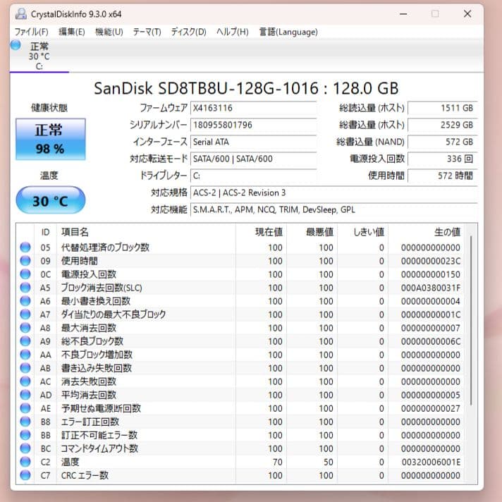
Task: Select the row CRC エラー数
Action: coord(240,475)
